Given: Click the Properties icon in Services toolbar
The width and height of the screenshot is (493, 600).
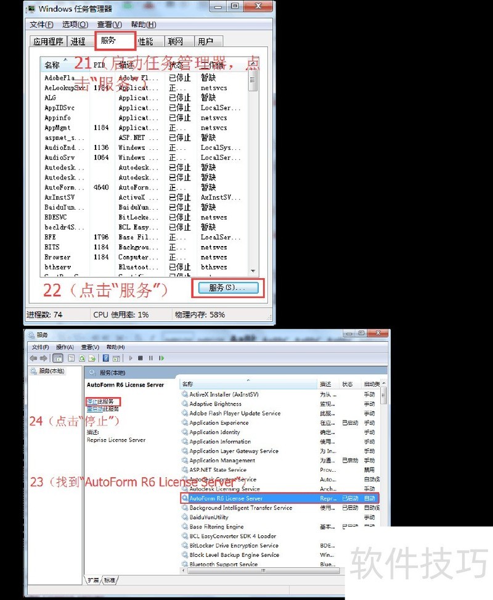Looking at the screenshot, I should [71, 358].
